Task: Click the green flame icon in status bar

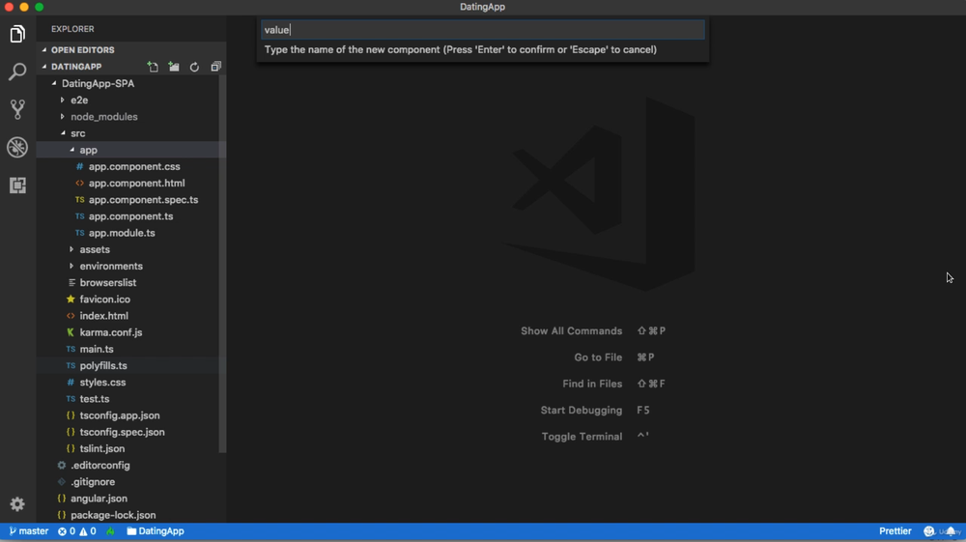Action: [110, 531]
